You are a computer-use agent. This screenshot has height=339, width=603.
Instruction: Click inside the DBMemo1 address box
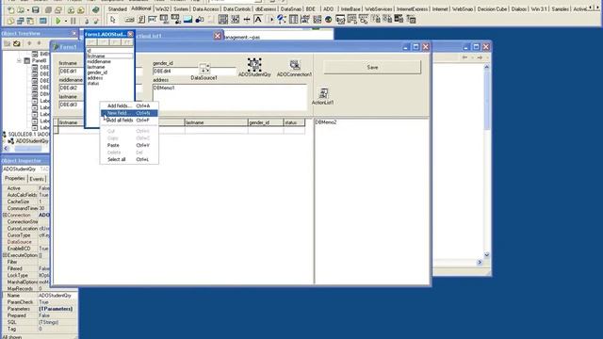click(x=230, y=98)
